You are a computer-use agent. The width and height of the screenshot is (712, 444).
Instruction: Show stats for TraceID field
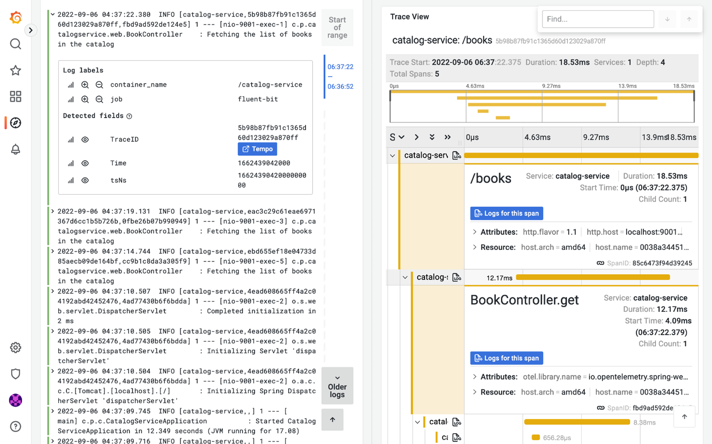pyautogui.click(x=71, y=140)
